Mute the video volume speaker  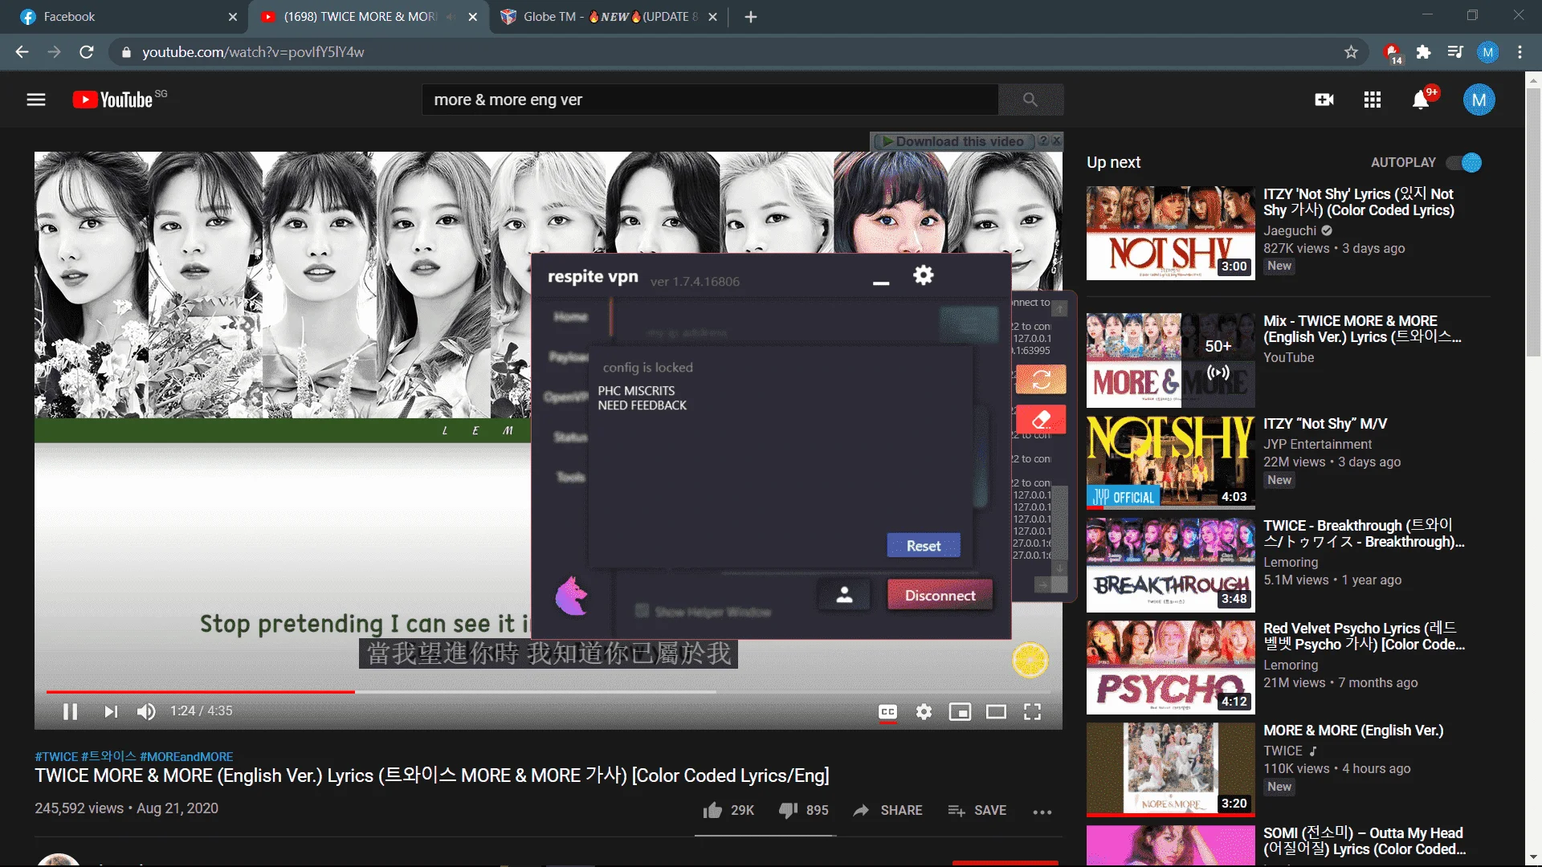(146, 711)
